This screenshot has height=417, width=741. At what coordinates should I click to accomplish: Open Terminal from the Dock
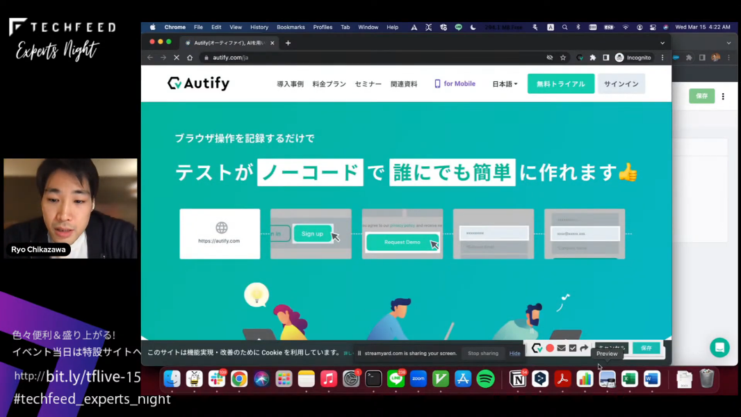pos(373,379)
